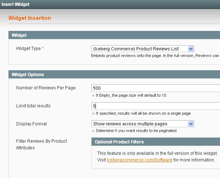The image size is (220, 178).
Task: Click the Widget Type label
Action: point(28,49)
